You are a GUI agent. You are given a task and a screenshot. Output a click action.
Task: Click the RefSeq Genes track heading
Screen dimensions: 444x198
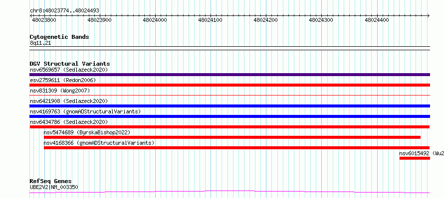coord(50,182)
